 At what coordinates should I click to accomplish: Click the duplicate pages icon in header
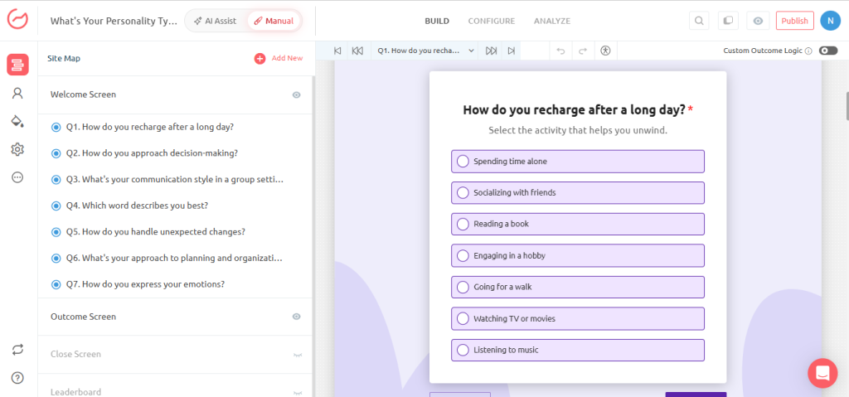(728, 21)
